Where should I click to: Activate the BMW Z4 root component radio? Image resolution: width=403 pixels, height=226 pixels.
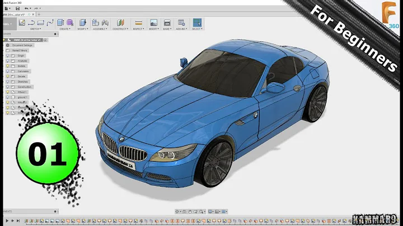click(45, 40)
